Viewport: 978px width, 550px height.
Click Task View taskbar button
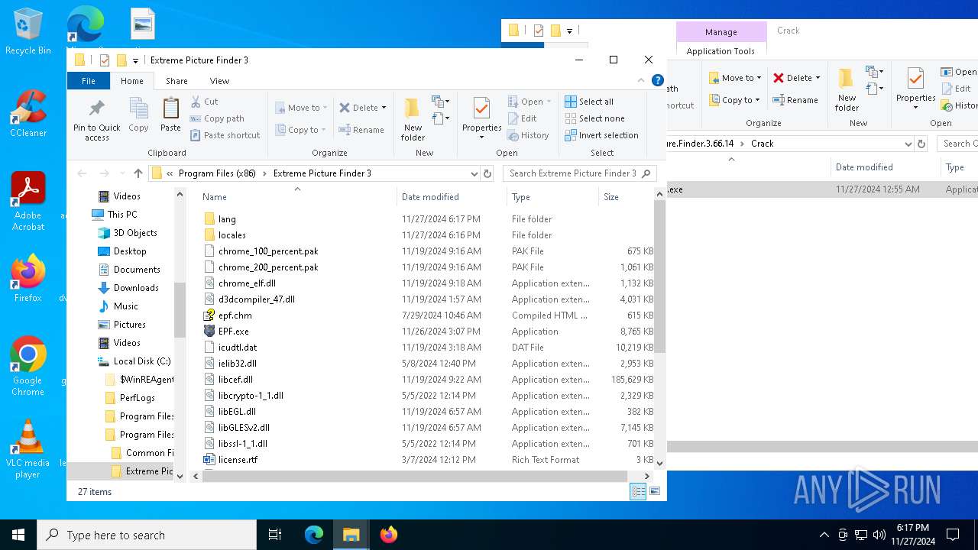coord(275,535)
